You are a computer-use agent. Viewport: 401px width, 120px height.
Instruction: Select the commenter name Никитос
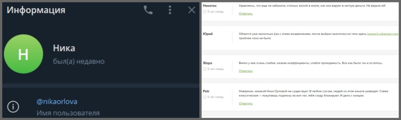click(210, 6)
